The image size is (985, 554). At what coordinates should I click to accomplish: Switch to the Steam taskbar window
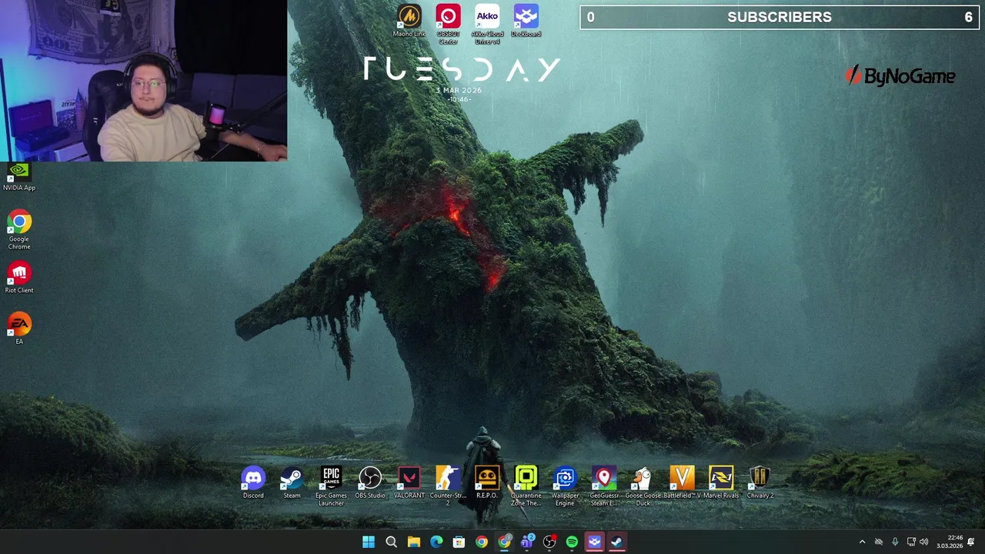pyautogui.click(x=617, y=542)
